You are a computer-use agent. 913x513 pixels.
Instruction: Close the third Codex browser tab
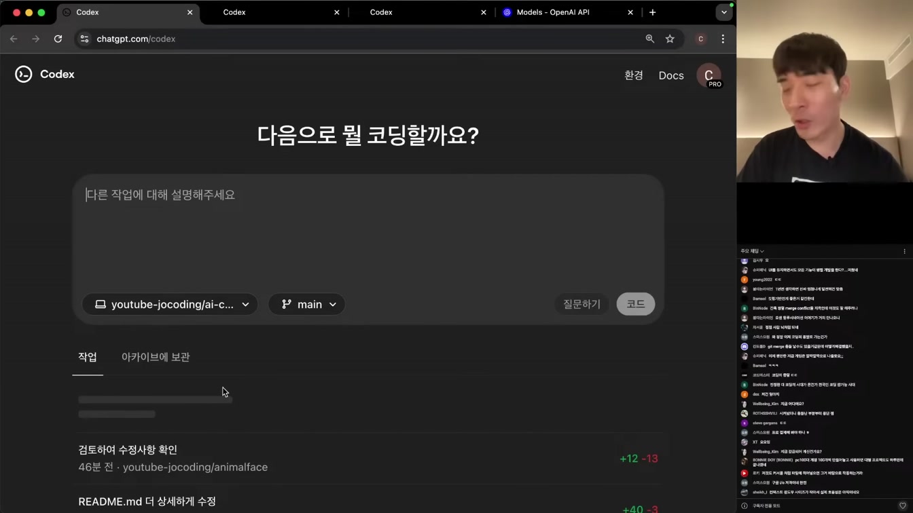[484, 12]
